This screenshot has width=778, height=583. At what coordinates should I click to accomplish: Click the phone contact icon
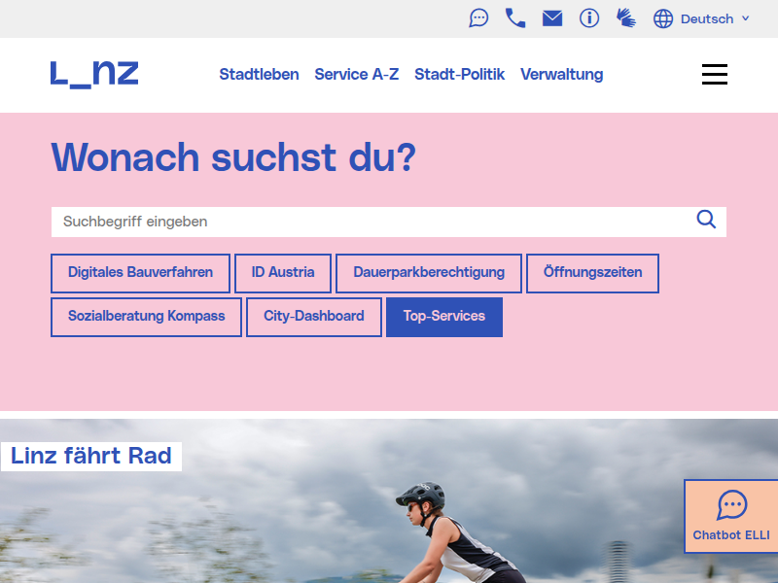pyautogui.click(x=515, y=18)
